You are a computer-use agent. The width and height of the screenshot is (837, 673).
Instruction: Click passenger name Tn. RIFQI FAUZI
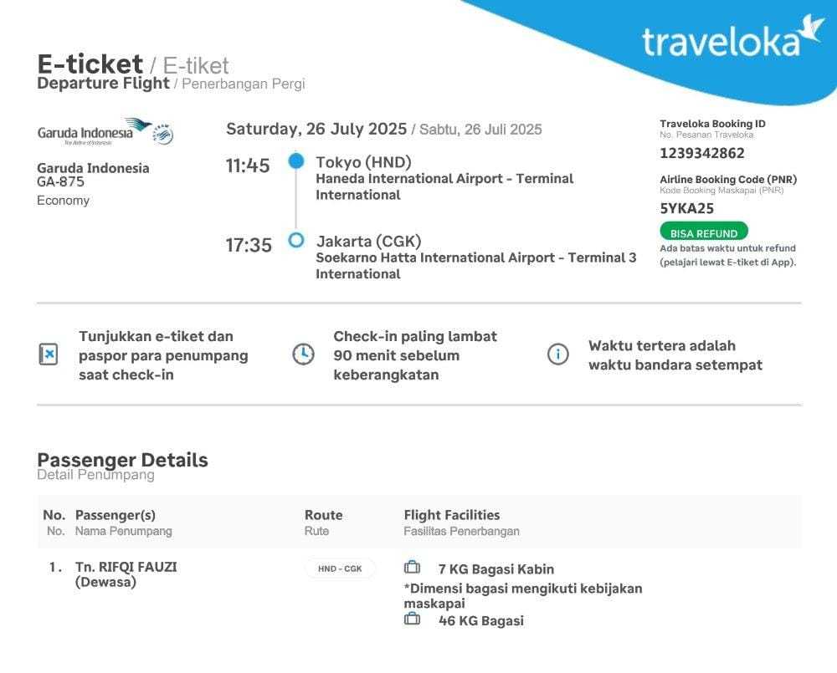(126, 567)
